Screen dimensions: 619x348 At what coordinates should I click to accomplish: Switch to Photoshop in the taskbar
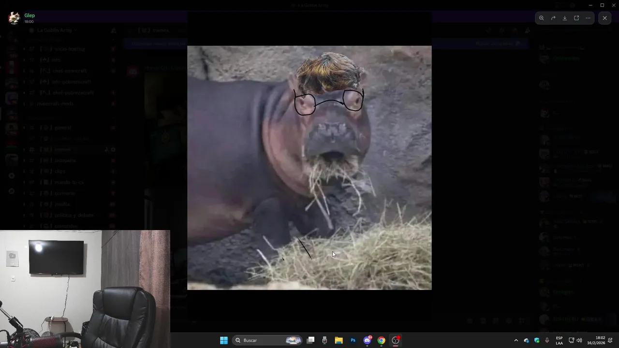(353, 340)
